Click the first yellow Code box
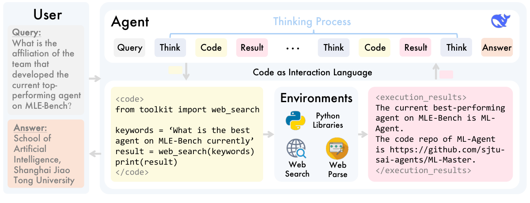530x203 pixels. [x=211, y=48]
